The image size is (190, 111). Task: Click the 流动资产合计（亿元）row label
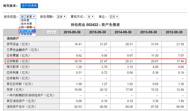21,107
